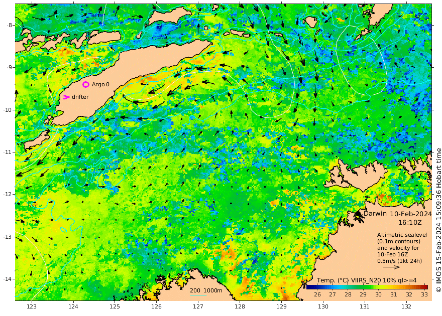The height and width of the screenshot is (316, 442).
Task: Click the '10 Feb 16Z' legend text
Action: 392,254
